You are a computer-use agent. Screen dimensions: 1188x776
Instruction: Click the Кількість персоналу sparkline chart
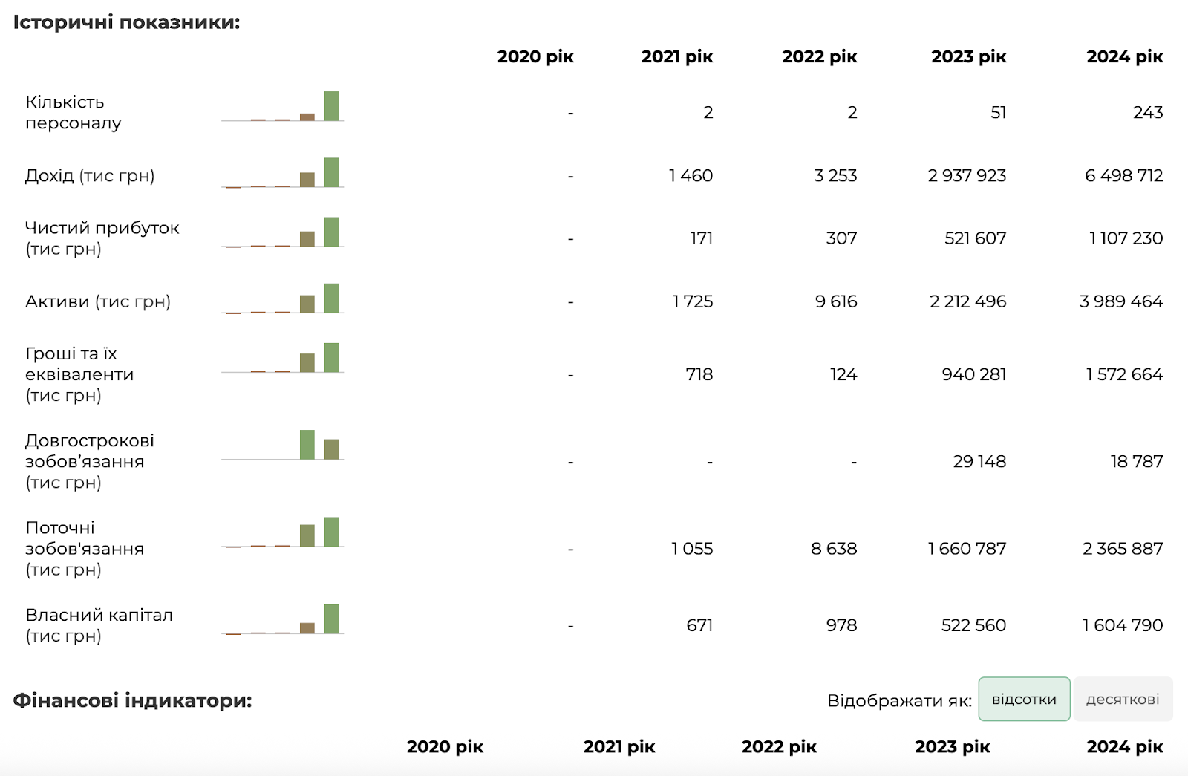(x=282, y=106)
